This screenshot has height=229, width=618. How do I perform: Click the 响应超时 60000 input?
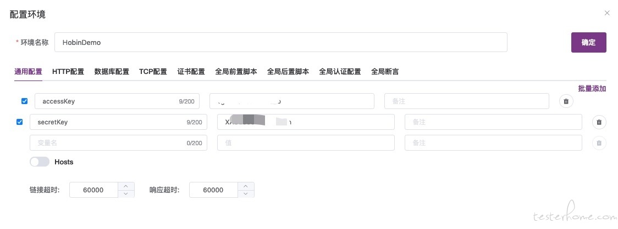[x=214, y=190]
